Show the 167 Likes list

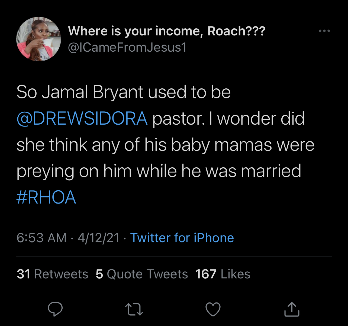(223, 274)
